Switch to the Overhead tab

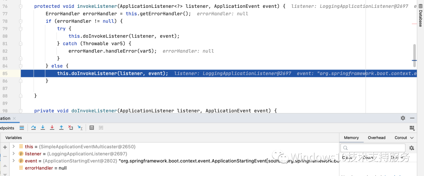click(376, 138)
